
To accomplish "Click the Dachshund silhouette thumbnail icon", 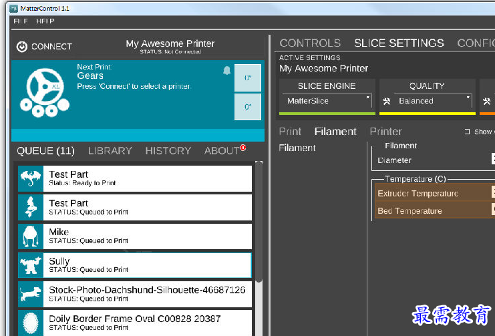I will (x=31, y=294).
